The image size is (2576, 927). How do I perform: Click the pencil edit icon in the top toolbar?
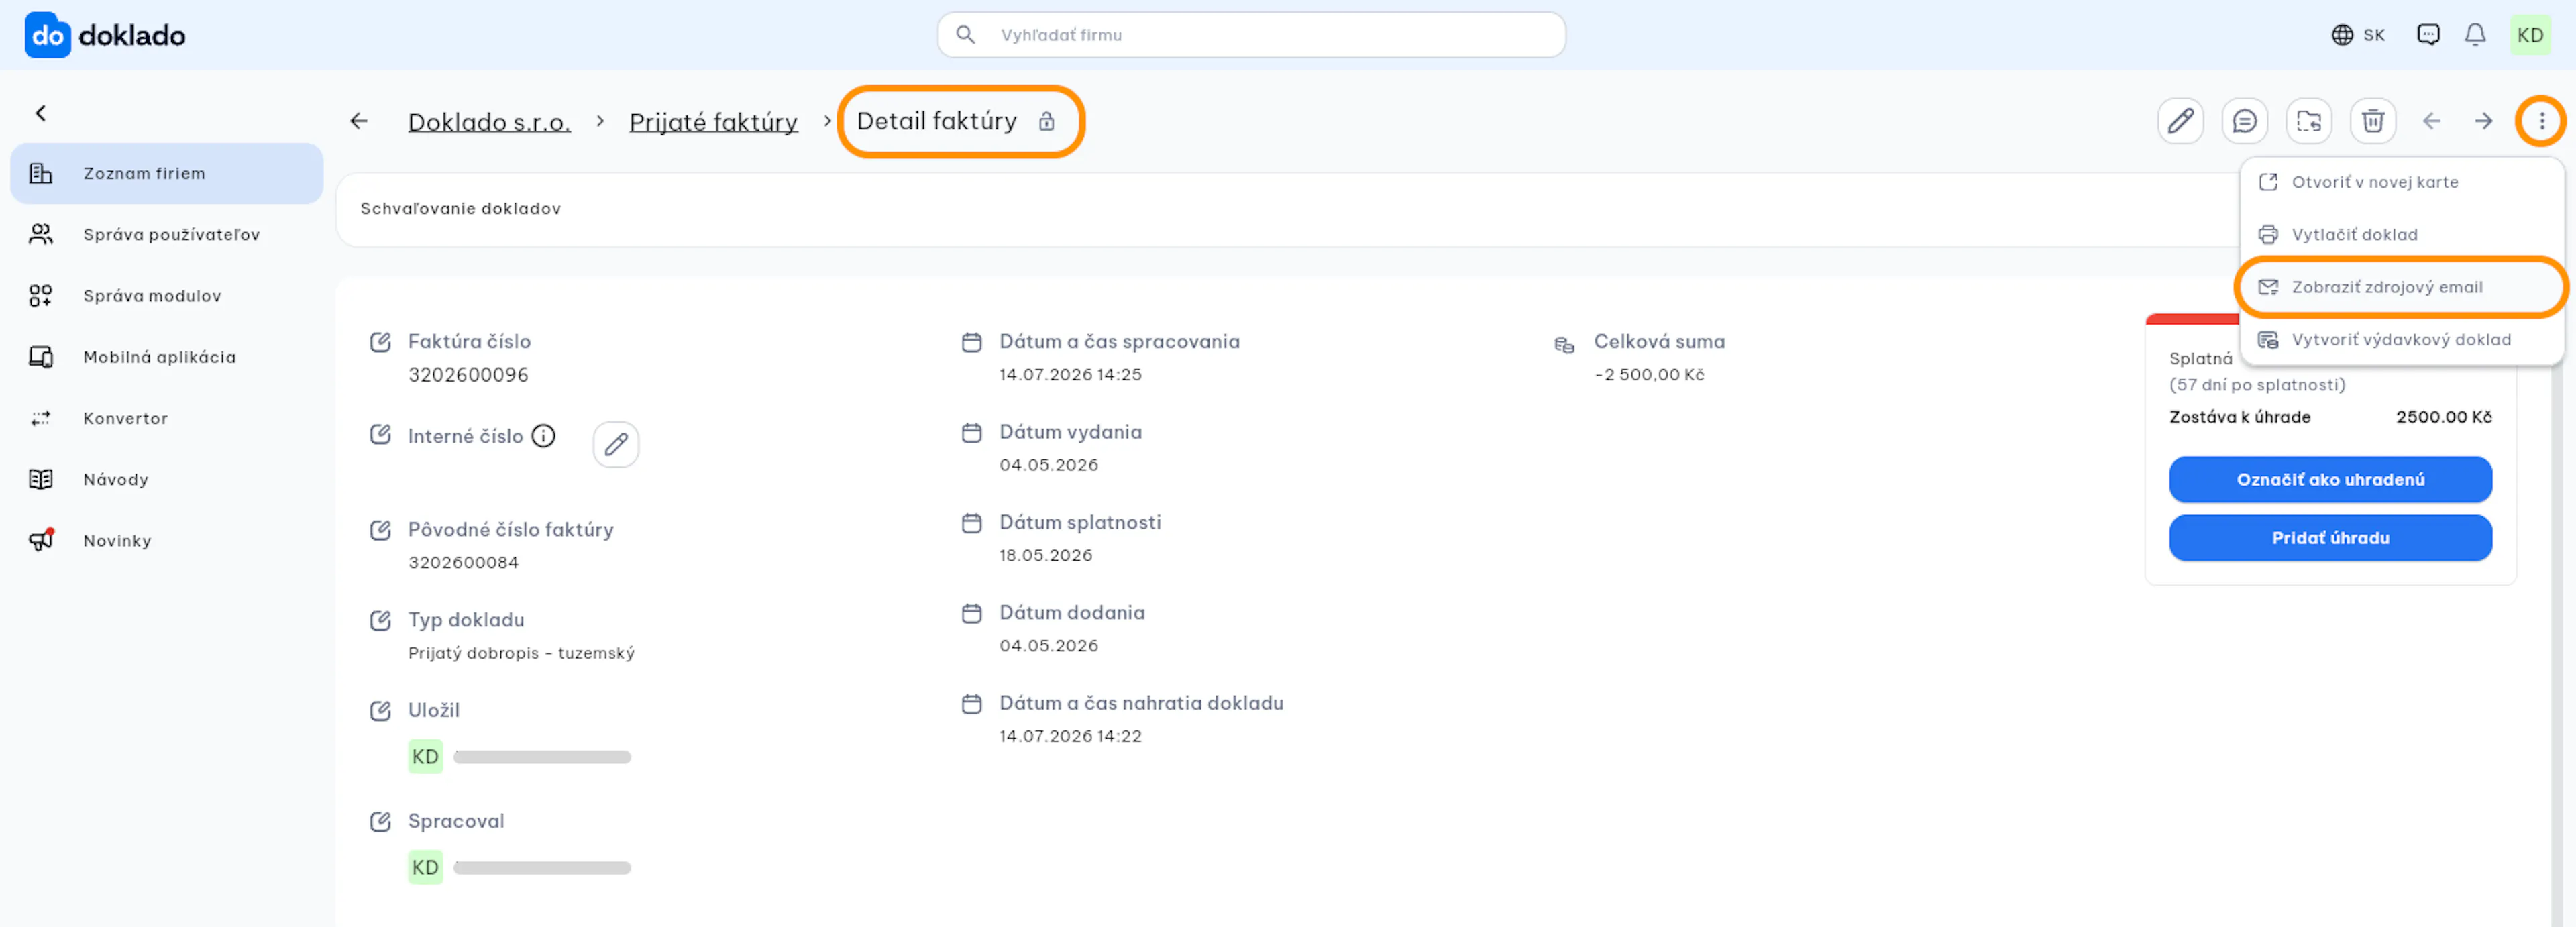pos(2180,122)
